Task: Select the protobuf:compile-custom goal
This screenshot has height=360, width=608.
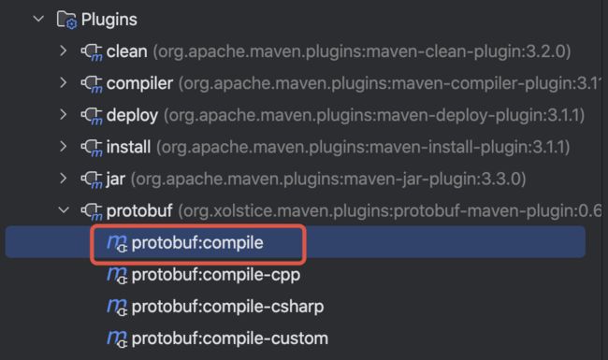Action: click(229, 338)
